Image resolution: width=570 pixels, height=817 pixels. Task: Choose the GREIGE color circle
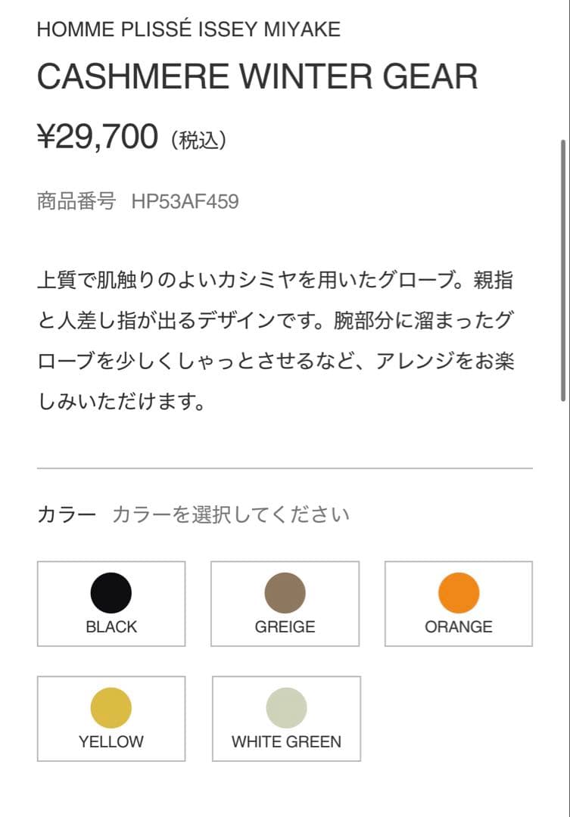(285, 592)
